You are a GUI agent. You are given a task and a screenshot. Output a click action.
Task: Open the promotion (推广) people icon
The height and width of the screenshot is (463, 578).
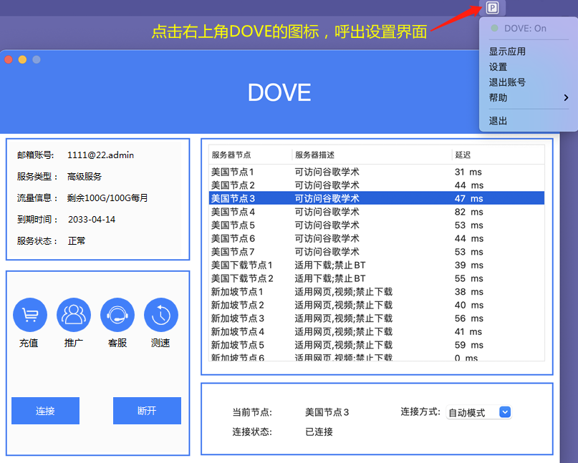74,314
